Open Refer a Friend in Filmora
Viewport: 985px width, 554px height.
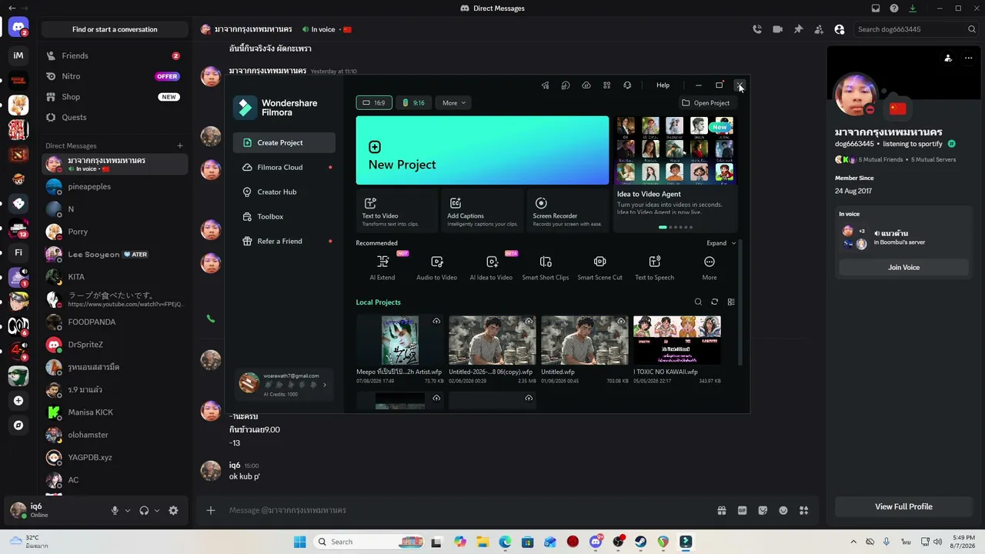click(x=284, y=241)
